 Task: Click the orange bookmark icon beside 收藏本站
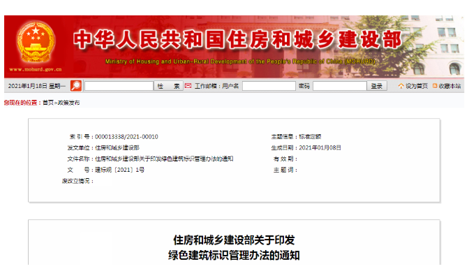(x=435, y=86)
